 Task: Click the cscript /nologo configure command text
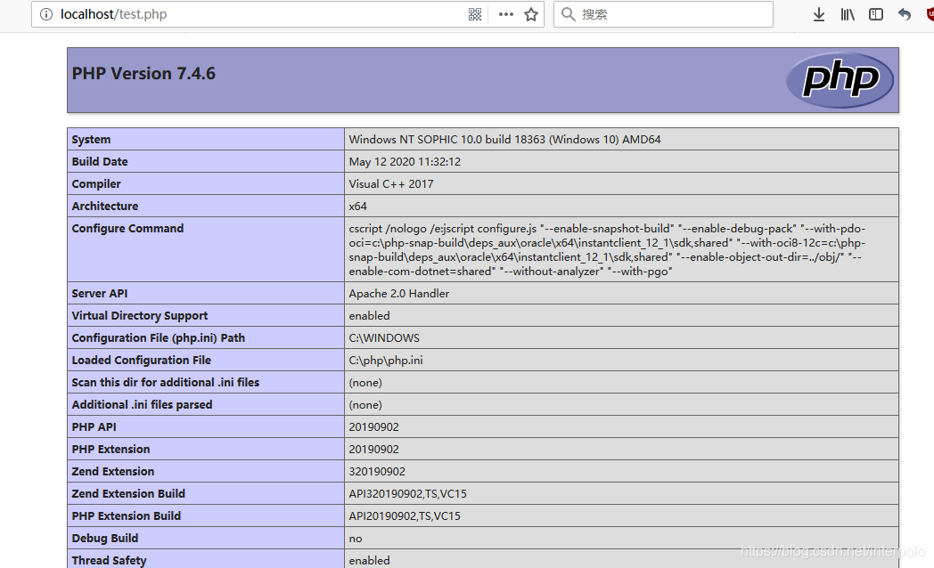[x=608, y=250]
